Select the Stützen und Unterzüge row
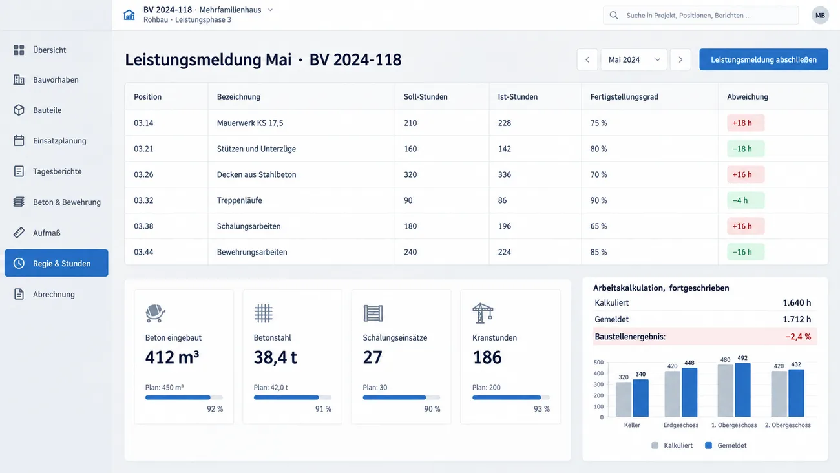Image resolution: width=840 pixels, height=473 pixels. coord(476,149)
